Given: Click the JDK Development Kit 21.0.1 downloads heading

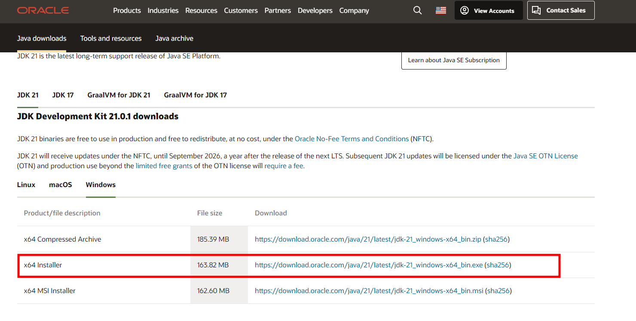Looking at the screenshot, I should click(98, 116).
